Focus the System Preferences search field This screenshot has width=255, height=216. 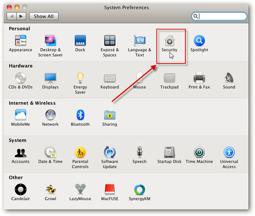point(219,16)
